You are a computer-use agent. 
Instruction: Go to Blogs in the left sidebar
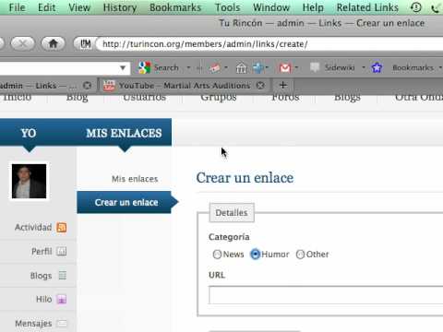pyautogui.click(x=41, y=276)
